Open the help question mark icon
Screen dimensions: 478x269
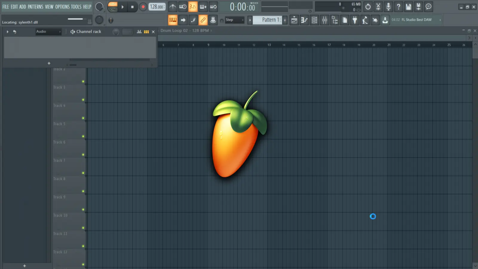[x=399, y=7]
